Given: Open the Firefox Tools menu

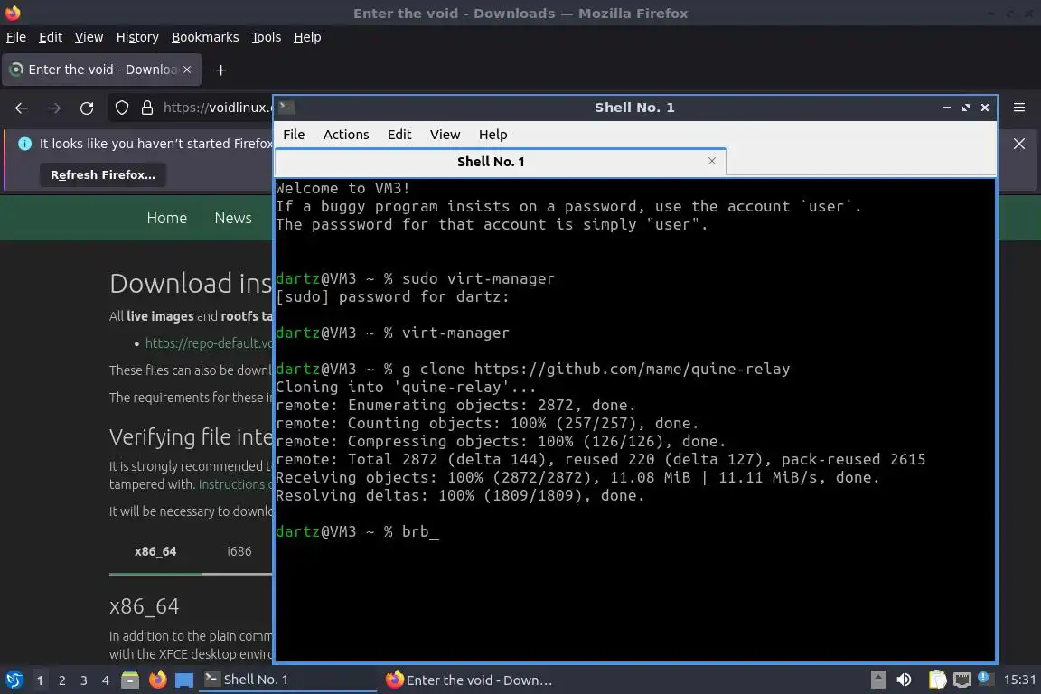Looking at the screenshot, I should tap(267, 37).
